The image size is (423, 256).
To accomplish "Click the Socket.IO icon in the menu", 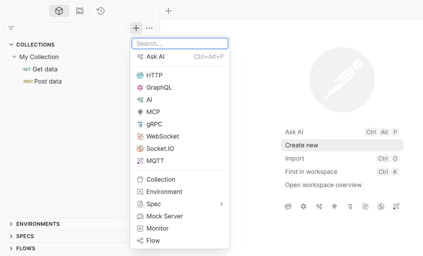I will pos(140,149).
